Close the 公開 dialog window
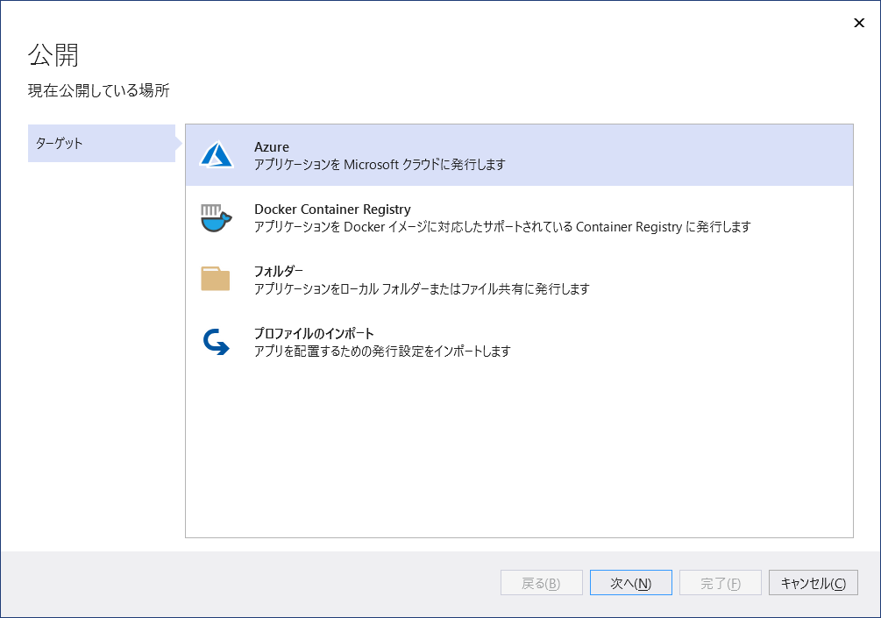Viewport: 881px width, 618px height. 858,23
